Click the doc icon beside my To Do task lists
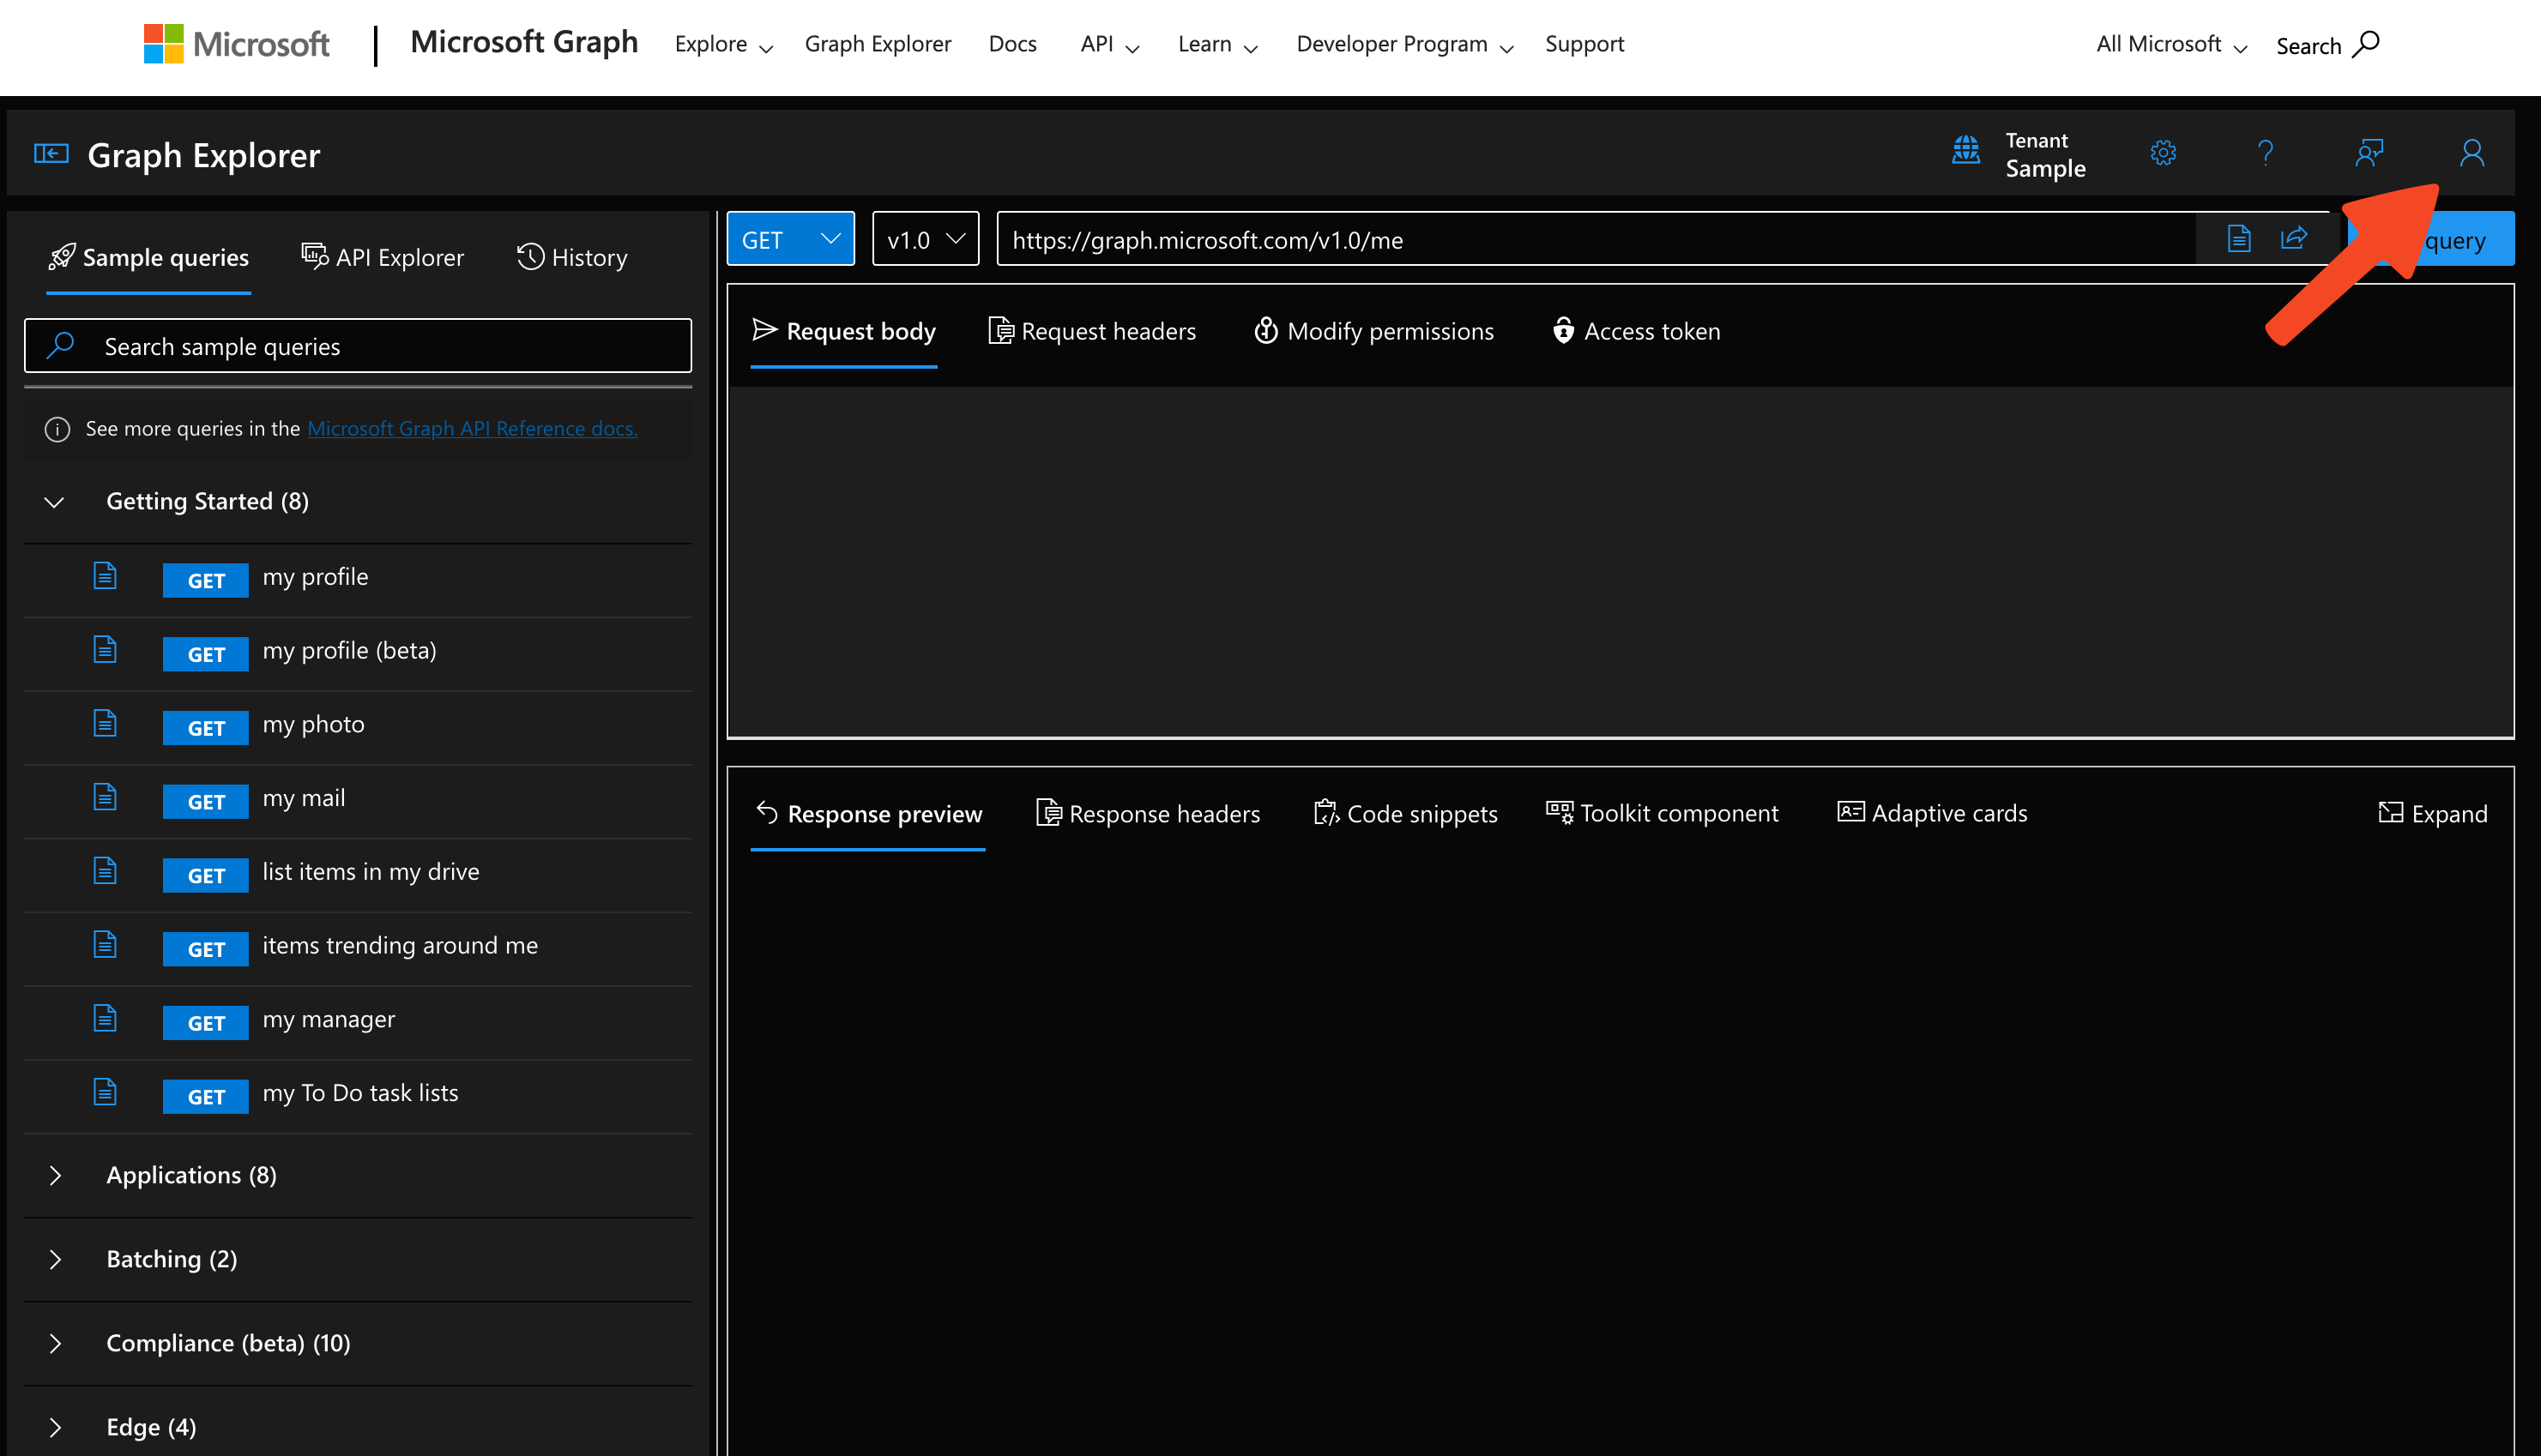 click(105, 1092)
